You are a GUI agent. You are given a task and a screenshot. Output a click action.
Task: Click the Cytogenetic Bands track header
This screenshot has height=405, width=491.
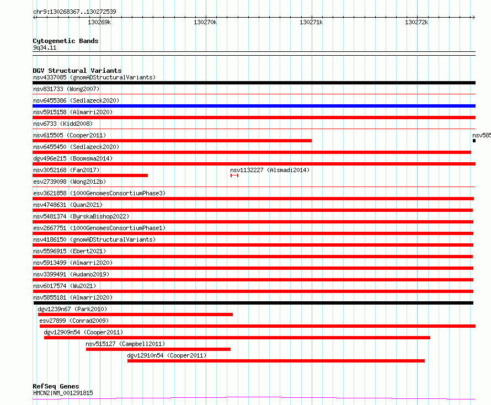click(x=66, y=41)
